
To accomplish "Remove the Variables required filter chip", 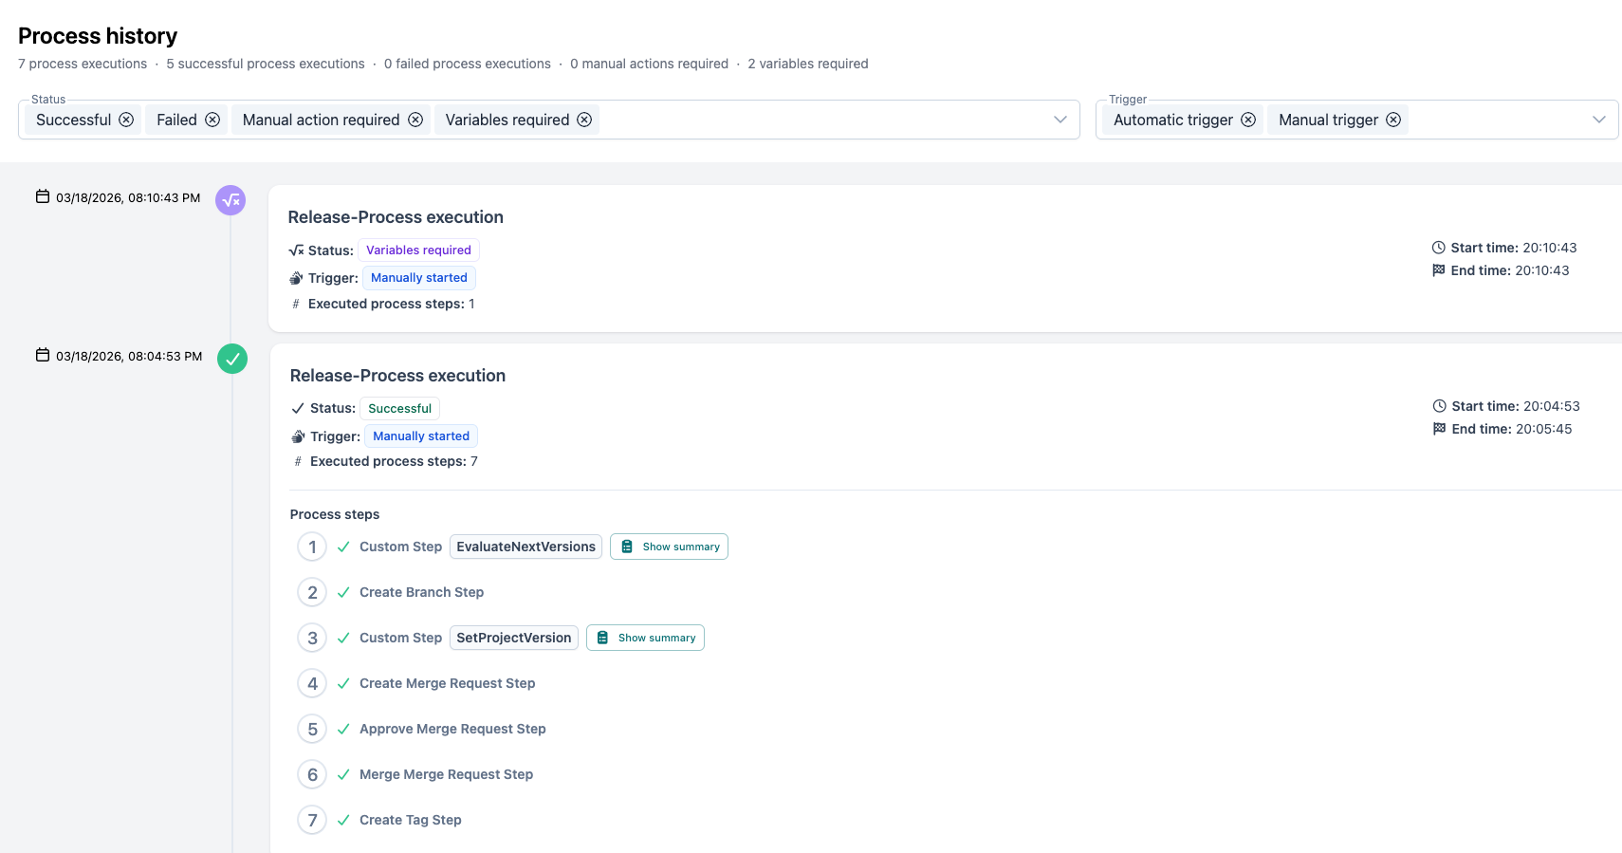I will [x=584, y=120].
